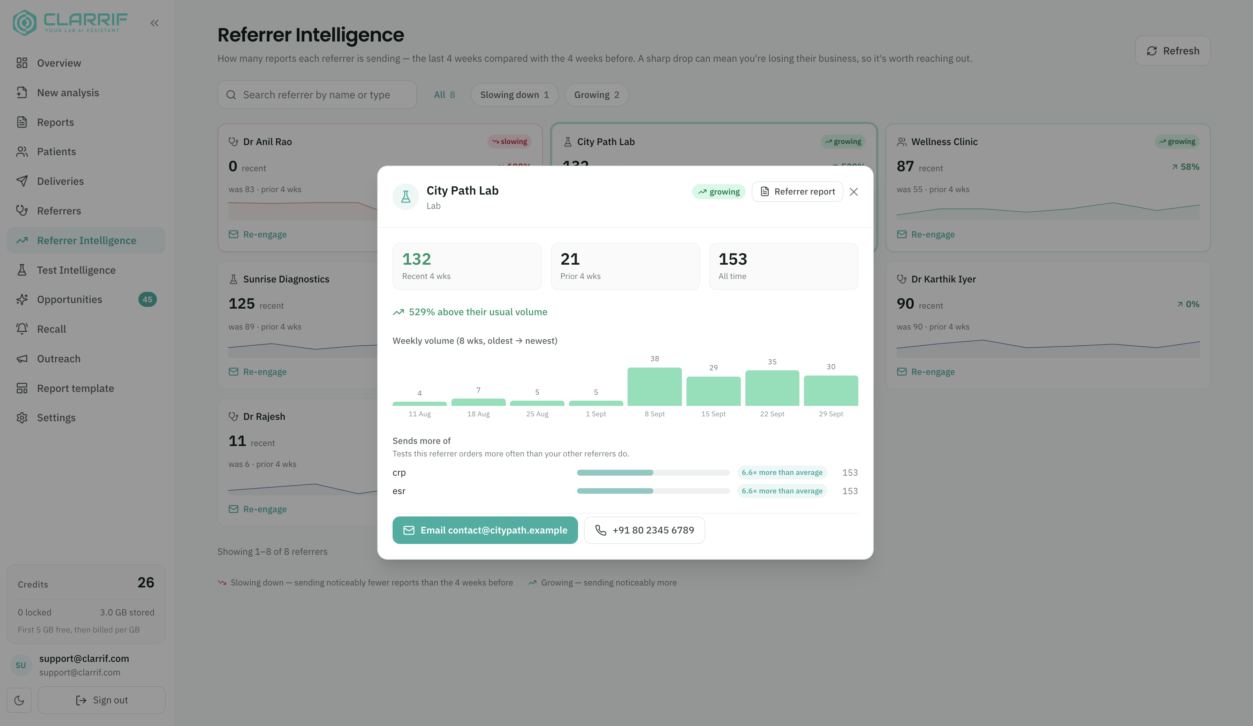Viewport: 1253px width, 726px height.
Task: Click the Settings gear icon
Action: [x=22, y=418]
